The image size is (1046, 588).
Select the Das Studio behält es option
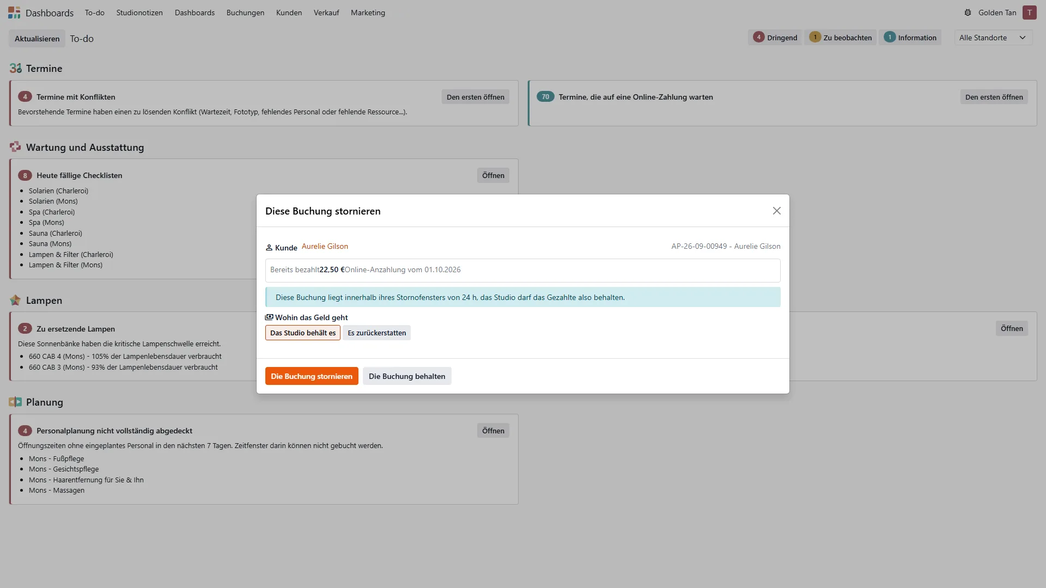pyautogui.click(x=303, y=333)
